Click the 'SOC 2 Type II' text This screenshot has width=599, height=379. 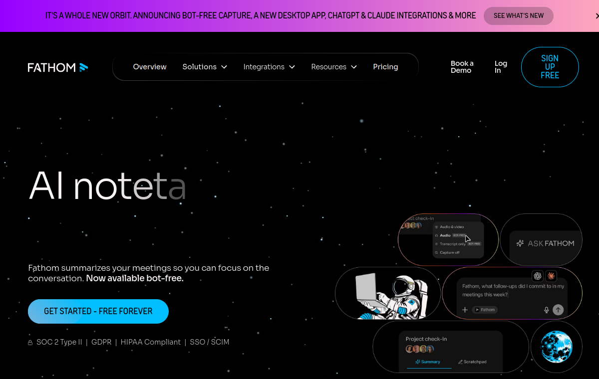pos(59,342)
